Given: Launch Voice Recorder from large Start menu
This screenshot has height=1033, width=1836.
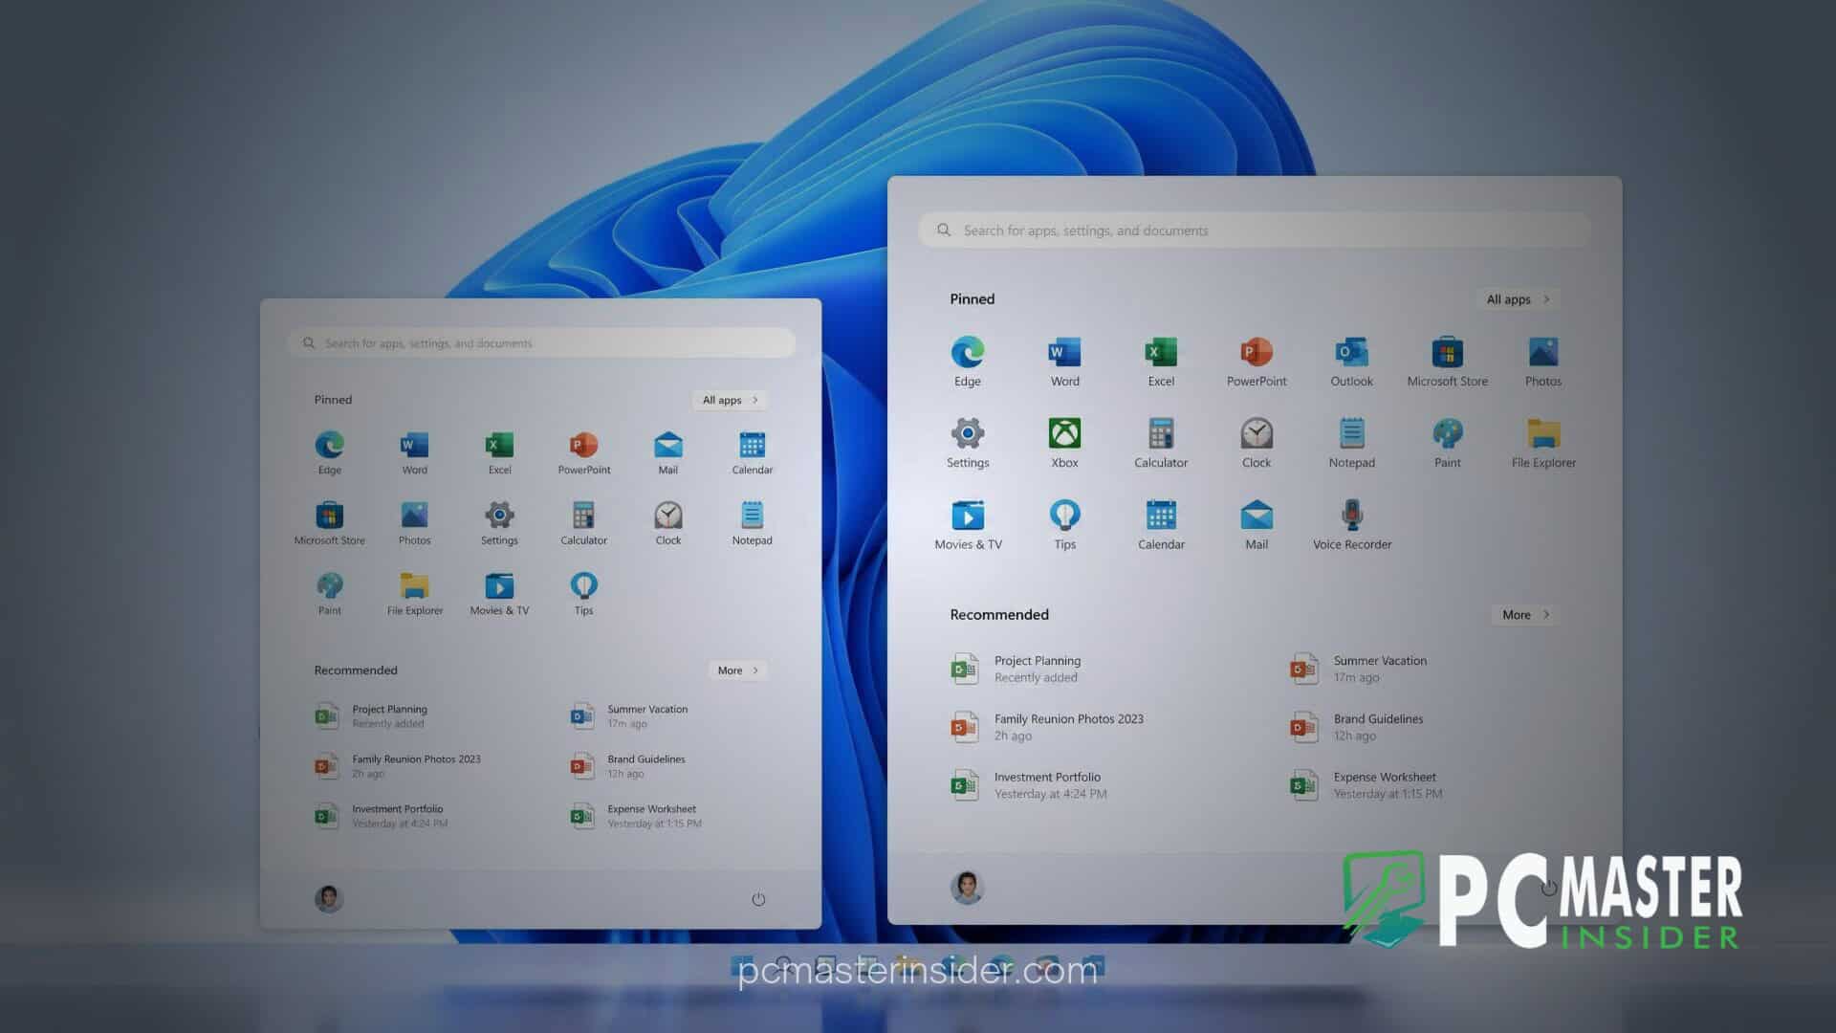Looking at the screenshot, I should pyautogui.click(x=1351, y=524).
